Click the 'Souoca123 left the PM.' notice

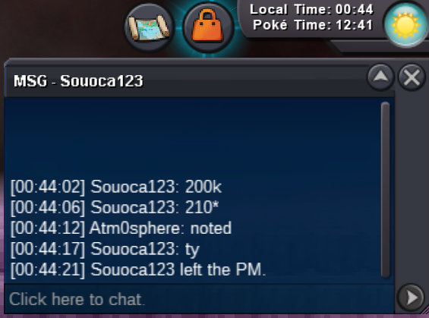coord(138,269)
